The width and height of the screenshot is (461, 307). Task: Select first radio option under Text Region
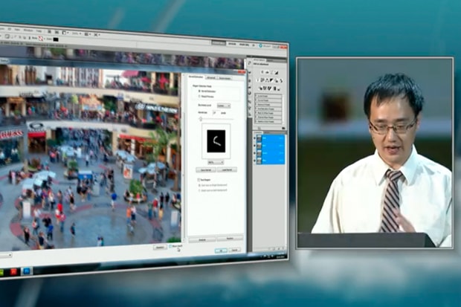click(199, 185)
